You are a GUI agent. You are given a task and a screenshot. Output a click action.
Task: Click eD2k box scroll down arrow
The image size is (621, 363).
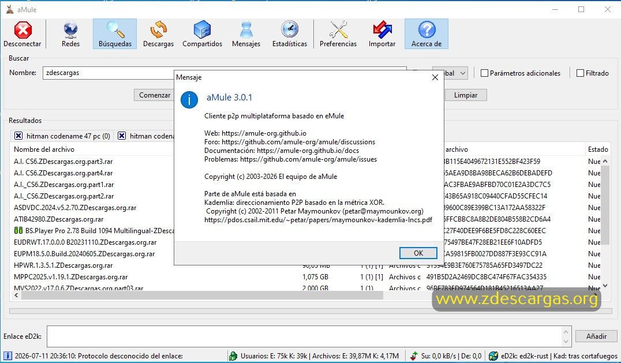point(566,341)
